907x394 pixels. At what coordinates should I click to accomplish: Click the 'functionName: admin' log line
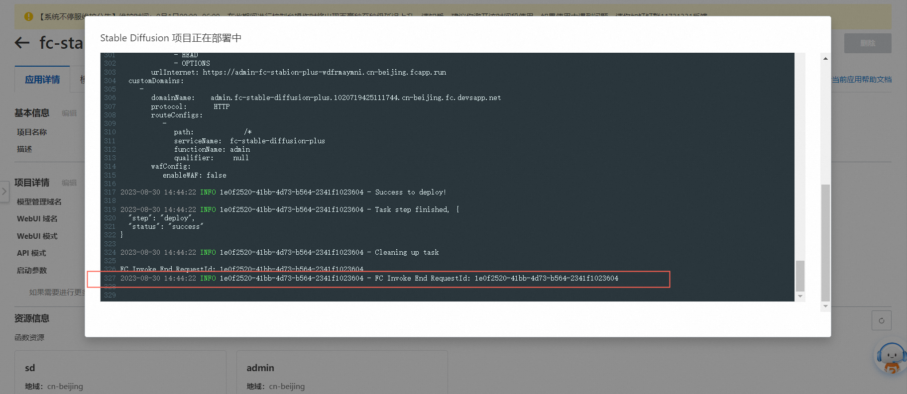pos(212,150)
